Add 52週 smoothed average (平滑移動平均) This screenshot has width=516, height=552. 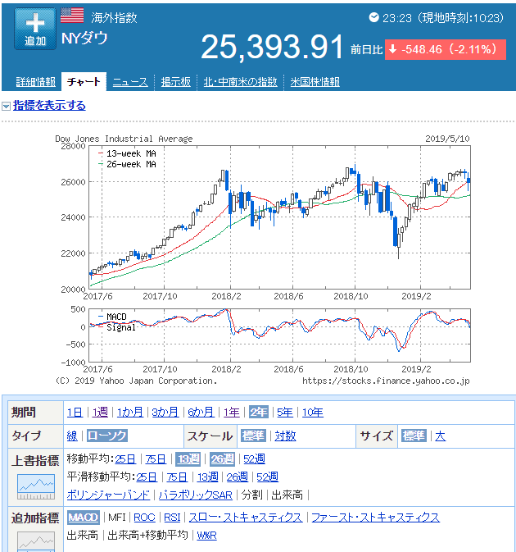[268, 477]
